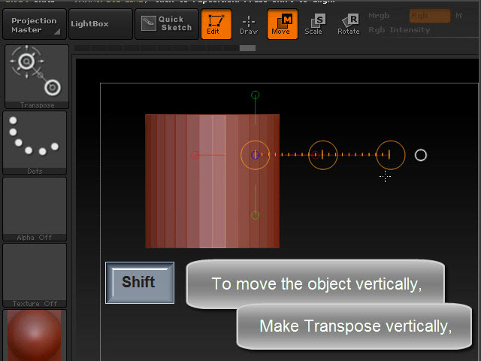Click the M material-only button

pyautogui.click(x=458, y=16)
